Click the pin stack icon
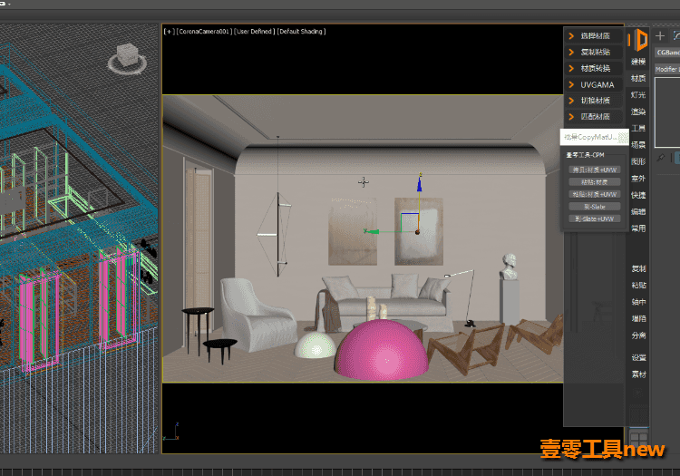 point(660,158)
